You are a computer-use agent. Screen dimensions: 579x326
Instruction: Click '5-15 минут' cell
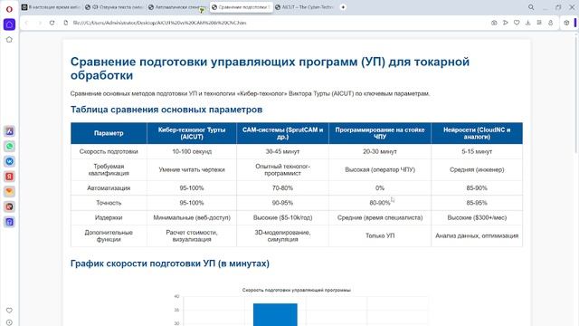tap(477, 151)
